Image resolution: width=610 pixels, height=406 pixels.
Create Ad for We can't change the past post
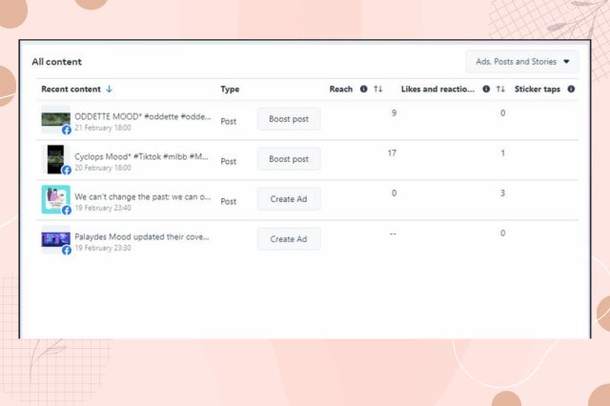pyautogui.click(x=289, y=199)
